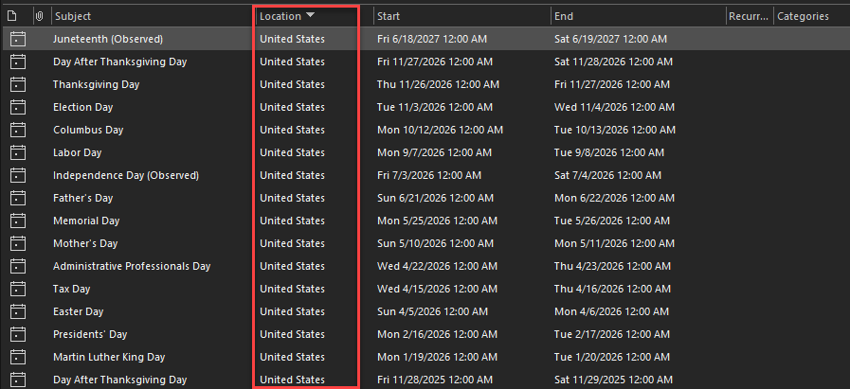Click the Father's Day end date cell
The width and height of the screenshot is (850, 389).
pyautogui.click(x=614, y=198)
